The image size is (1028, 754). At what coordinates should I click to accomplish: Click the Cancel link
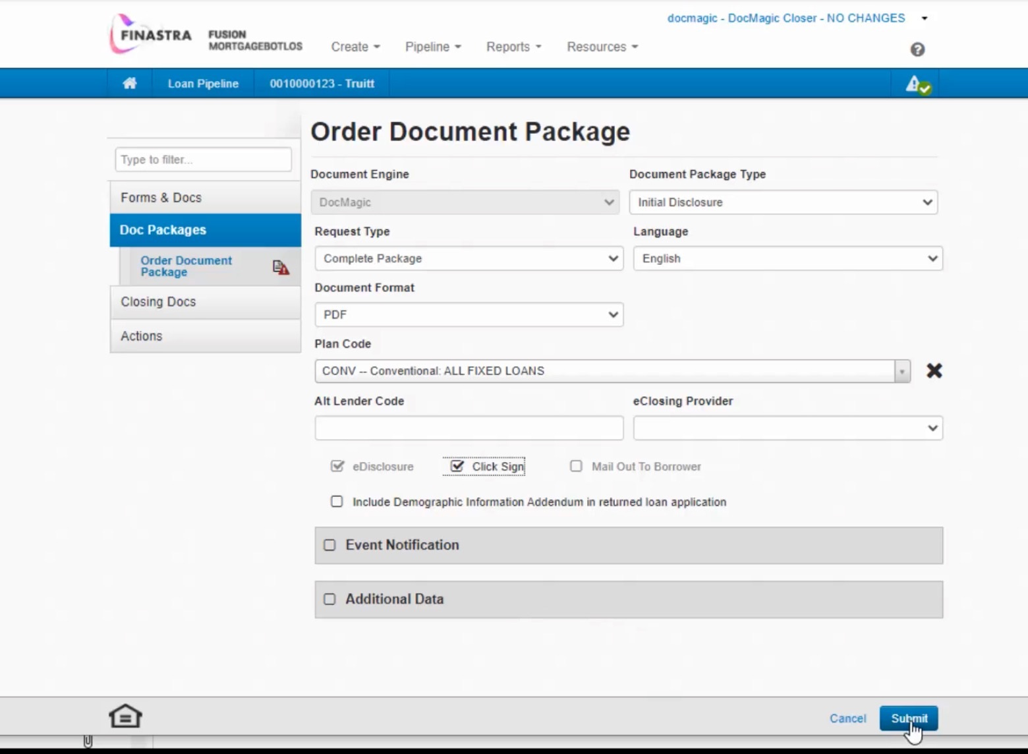coord(847,718)
